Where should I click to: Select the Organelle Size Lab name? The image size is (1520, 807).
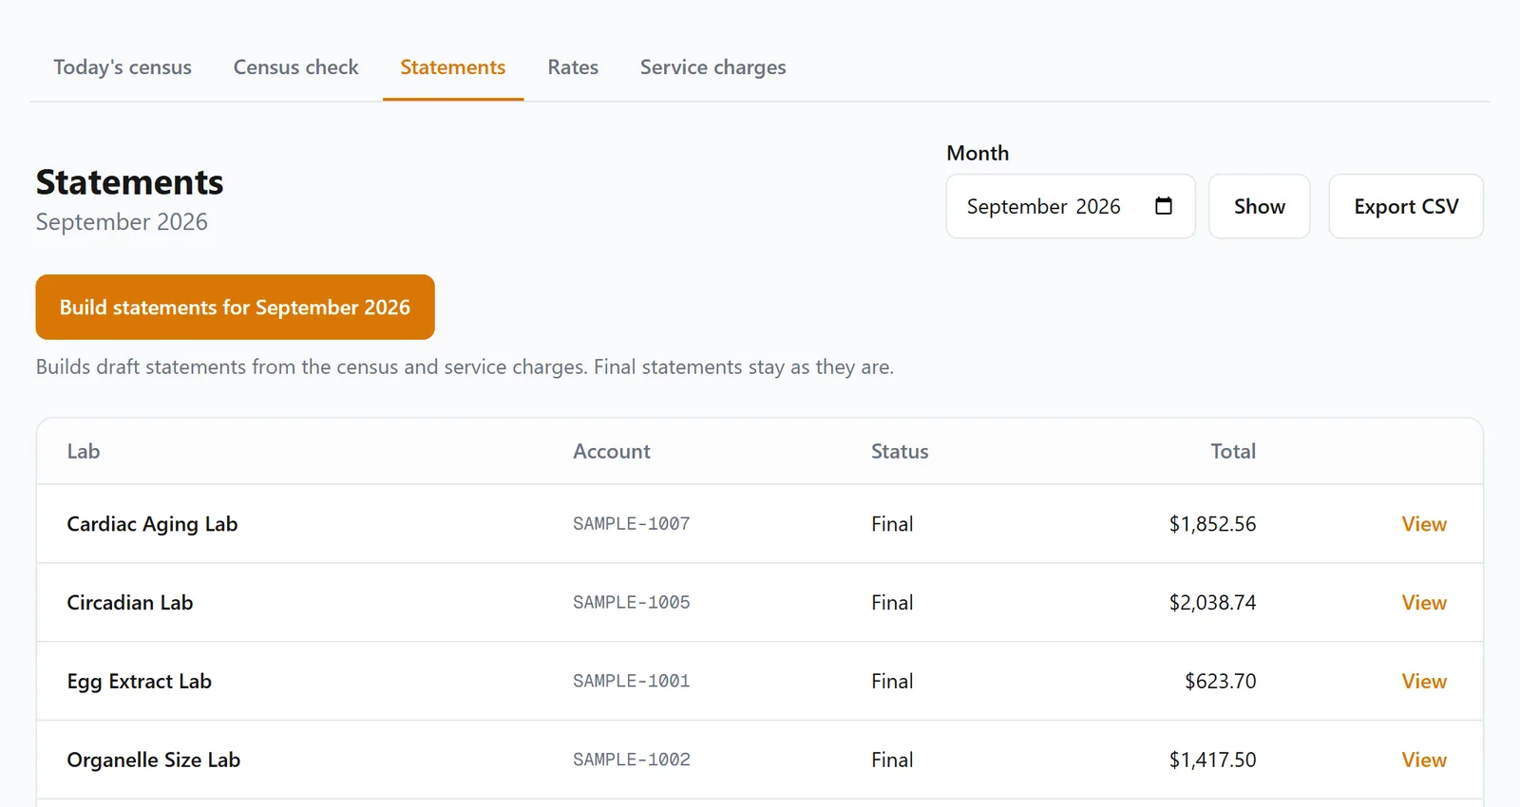coord(154,760)
